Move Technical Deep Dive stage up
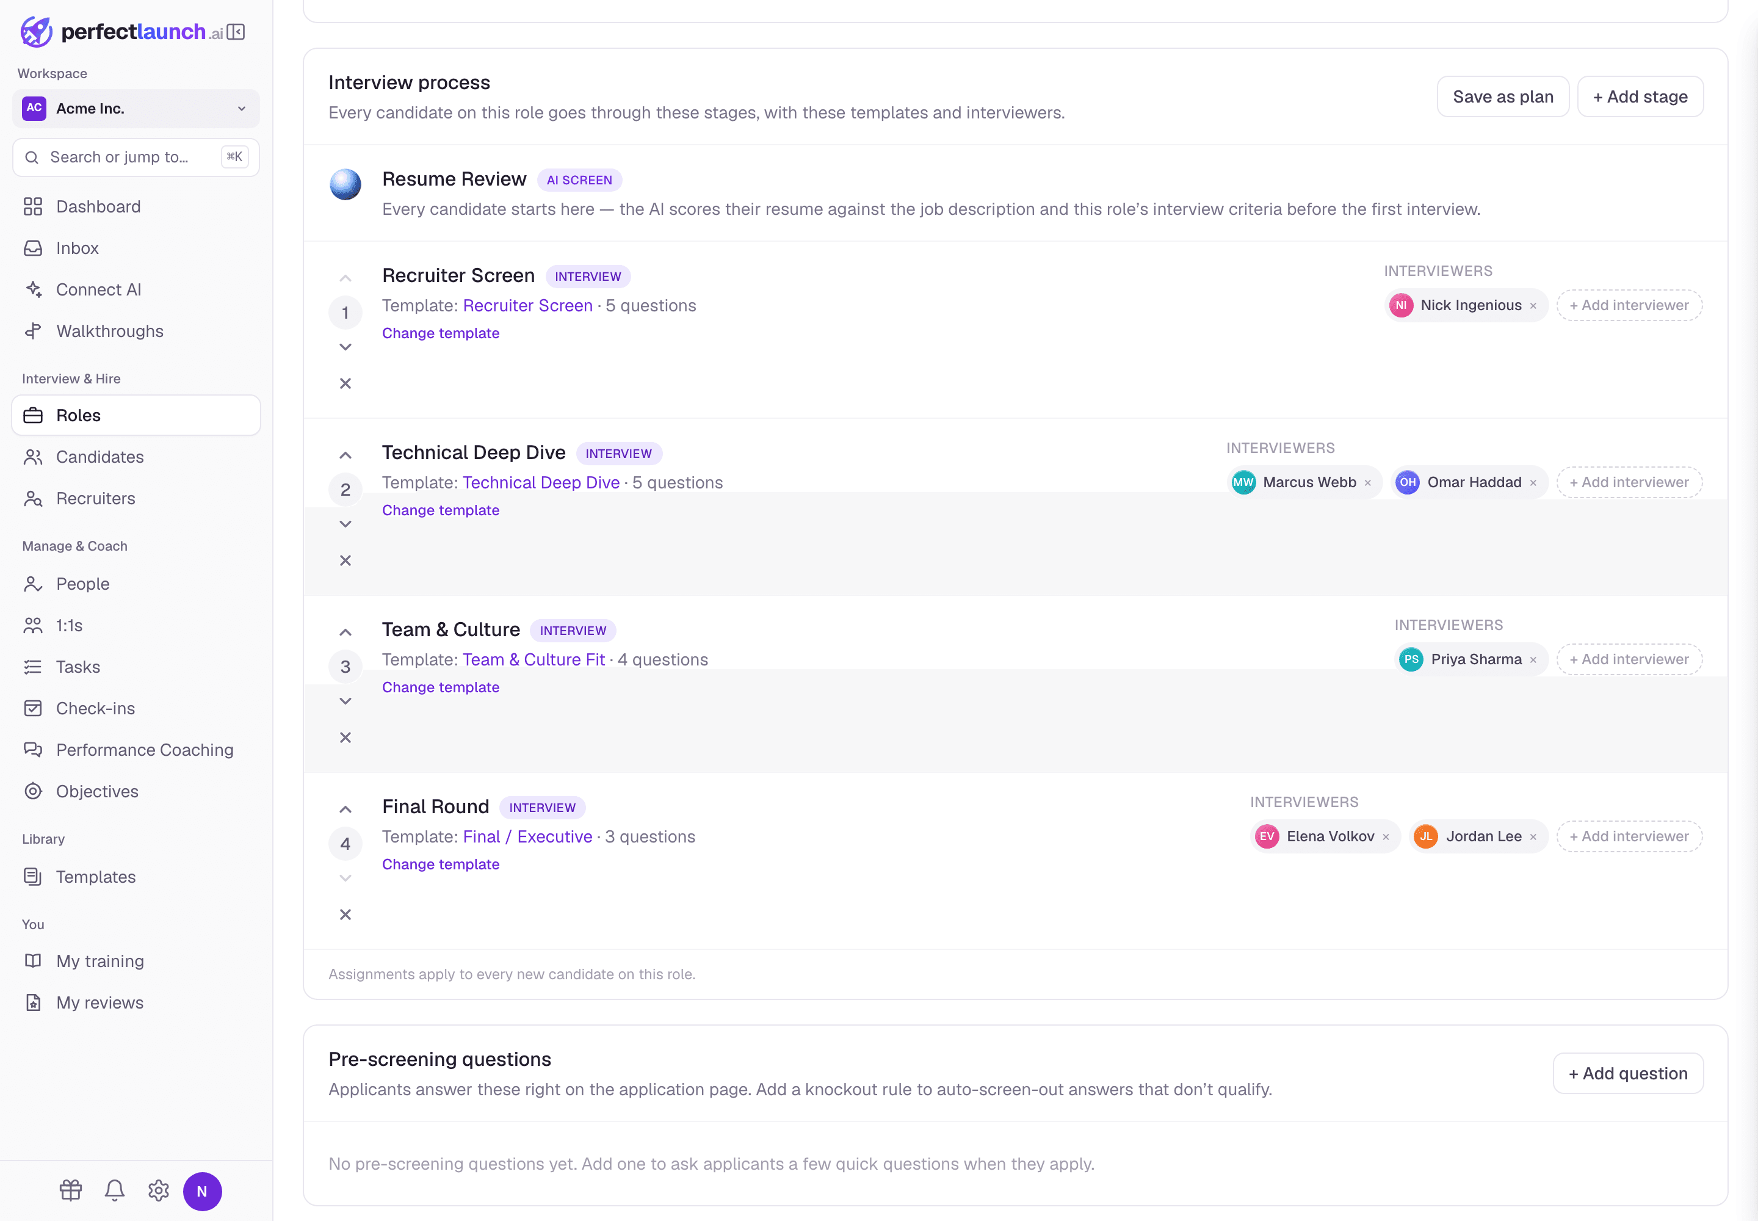 click(x=345, y=455)
